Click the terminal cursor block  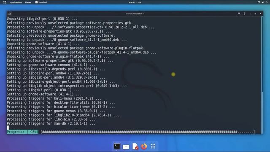[8, 128]
